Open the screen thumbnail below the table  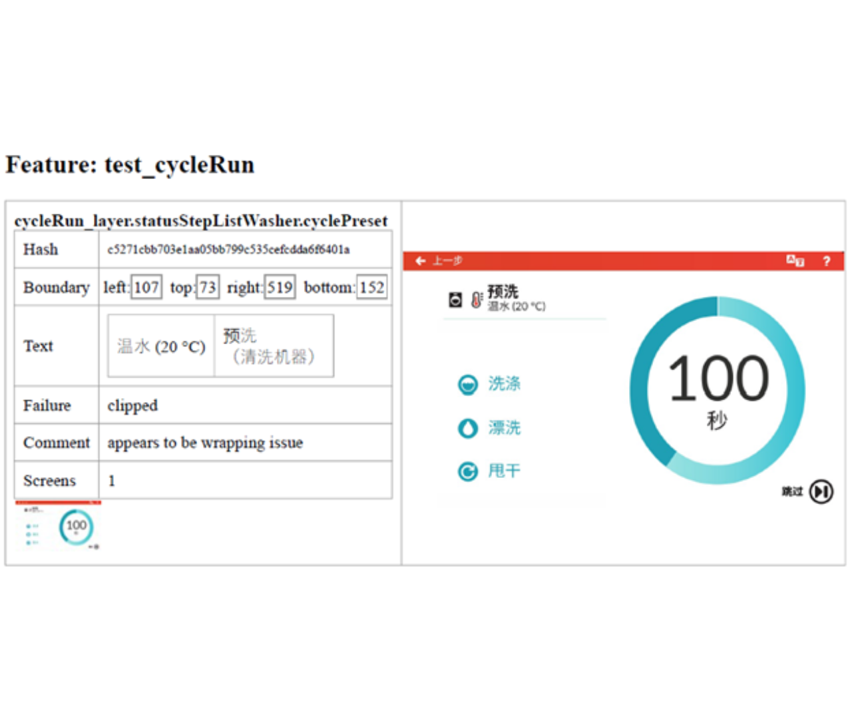[59, 525]
